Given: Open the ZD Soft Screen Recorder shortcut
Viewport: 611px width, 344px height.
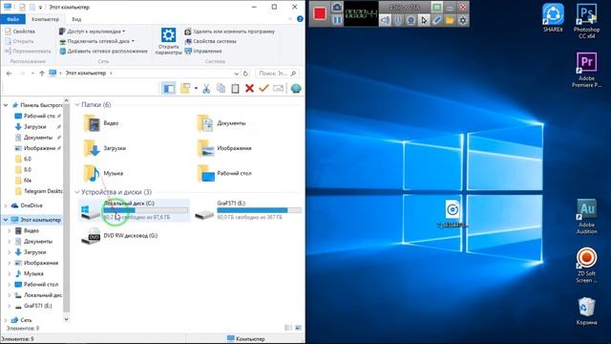Looking at the screenshot, I should (x=586, y=266).
